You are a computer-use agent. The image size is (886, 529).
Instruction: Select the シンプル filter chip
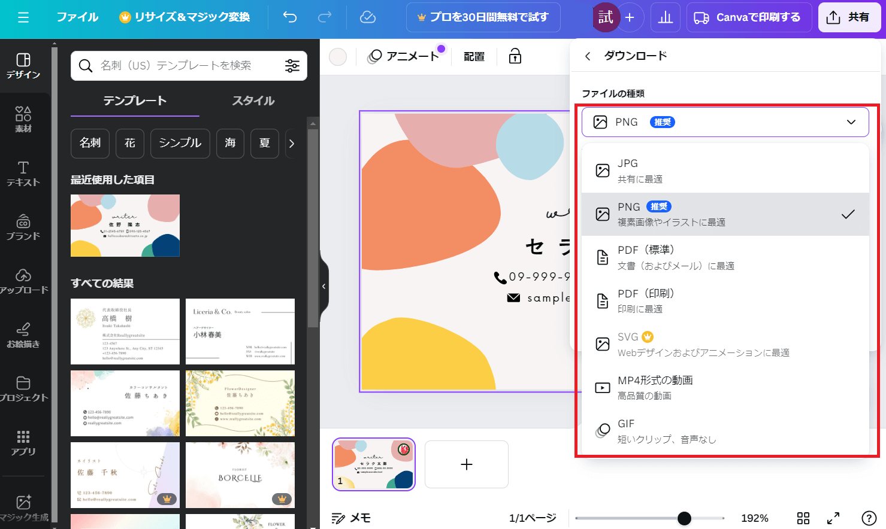[180, 143]
